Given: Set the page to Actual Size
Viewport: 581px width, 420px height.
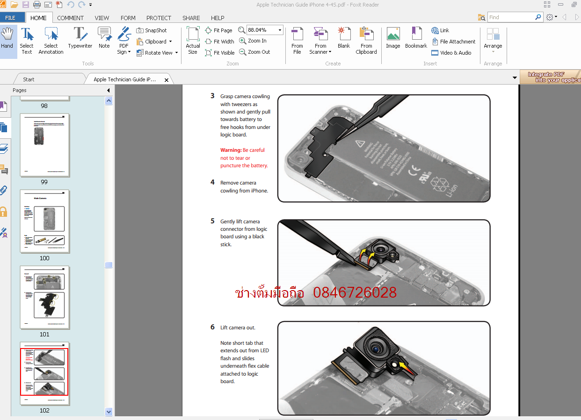Looking at the screenshot, I should click(193, 41).
